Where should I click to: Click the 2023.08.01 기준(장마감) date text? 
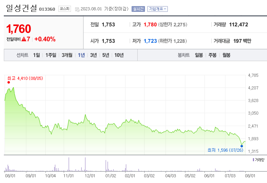point(105,9)
